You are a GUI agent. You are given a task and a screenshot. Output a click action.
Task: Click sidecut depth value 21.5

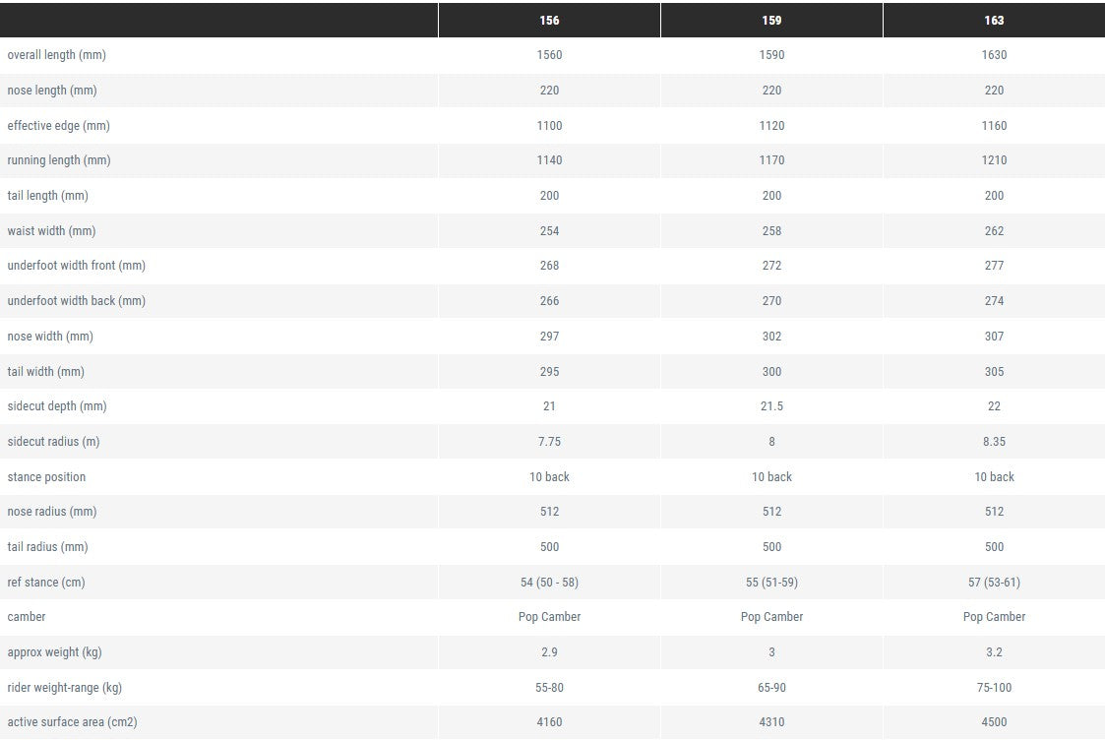click(x=771, y=406)
